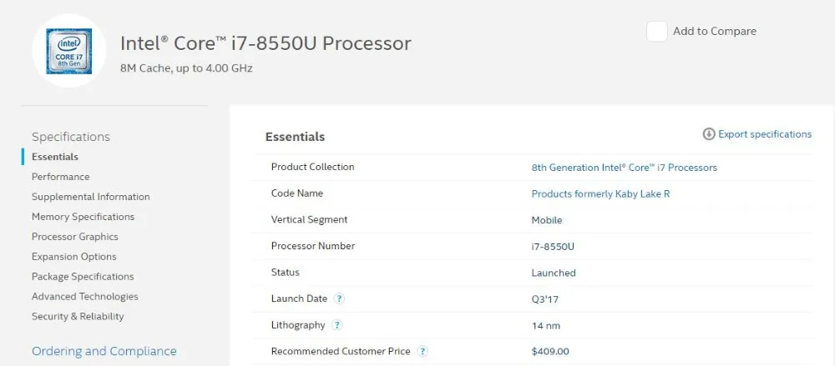Image resolution: width=835 pixels, height=366 pixels.
Task: Open the Launch Date help tooltip icon
Action: click(x=340, y=298)
